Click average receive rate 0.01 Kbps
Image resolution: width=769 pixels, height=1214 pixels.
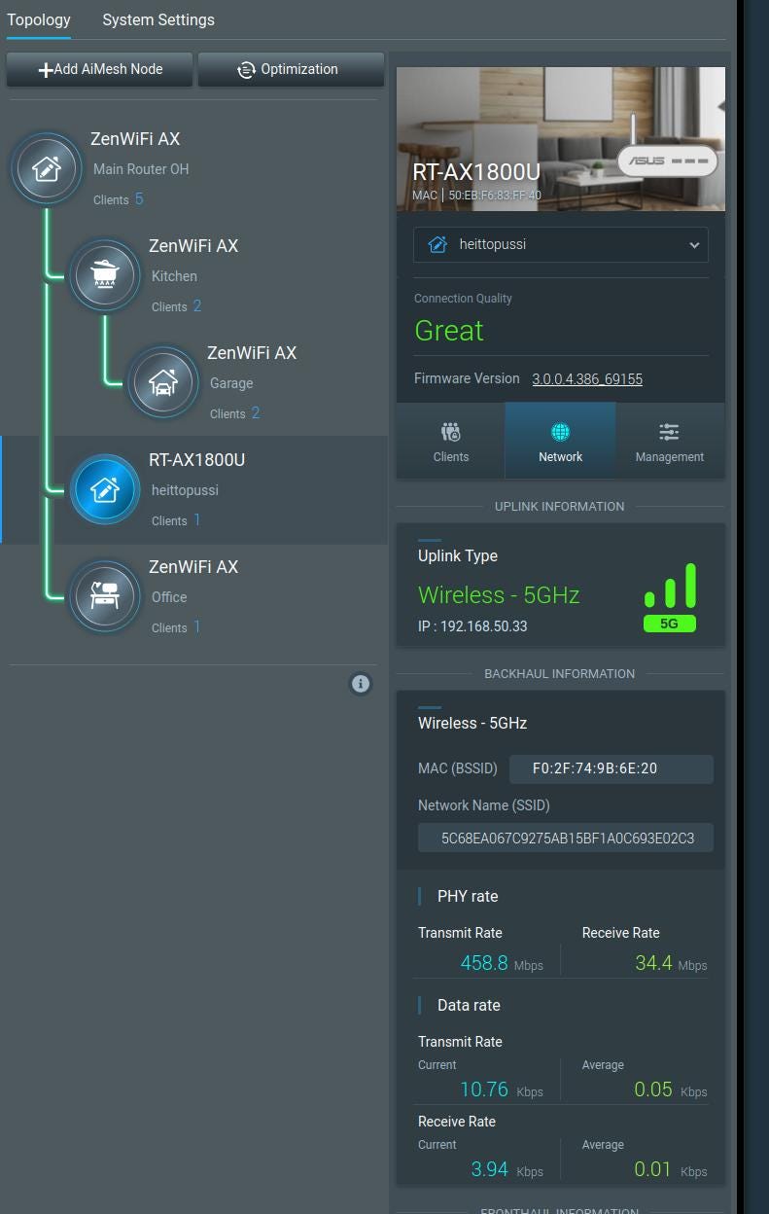click(671, 1169)
